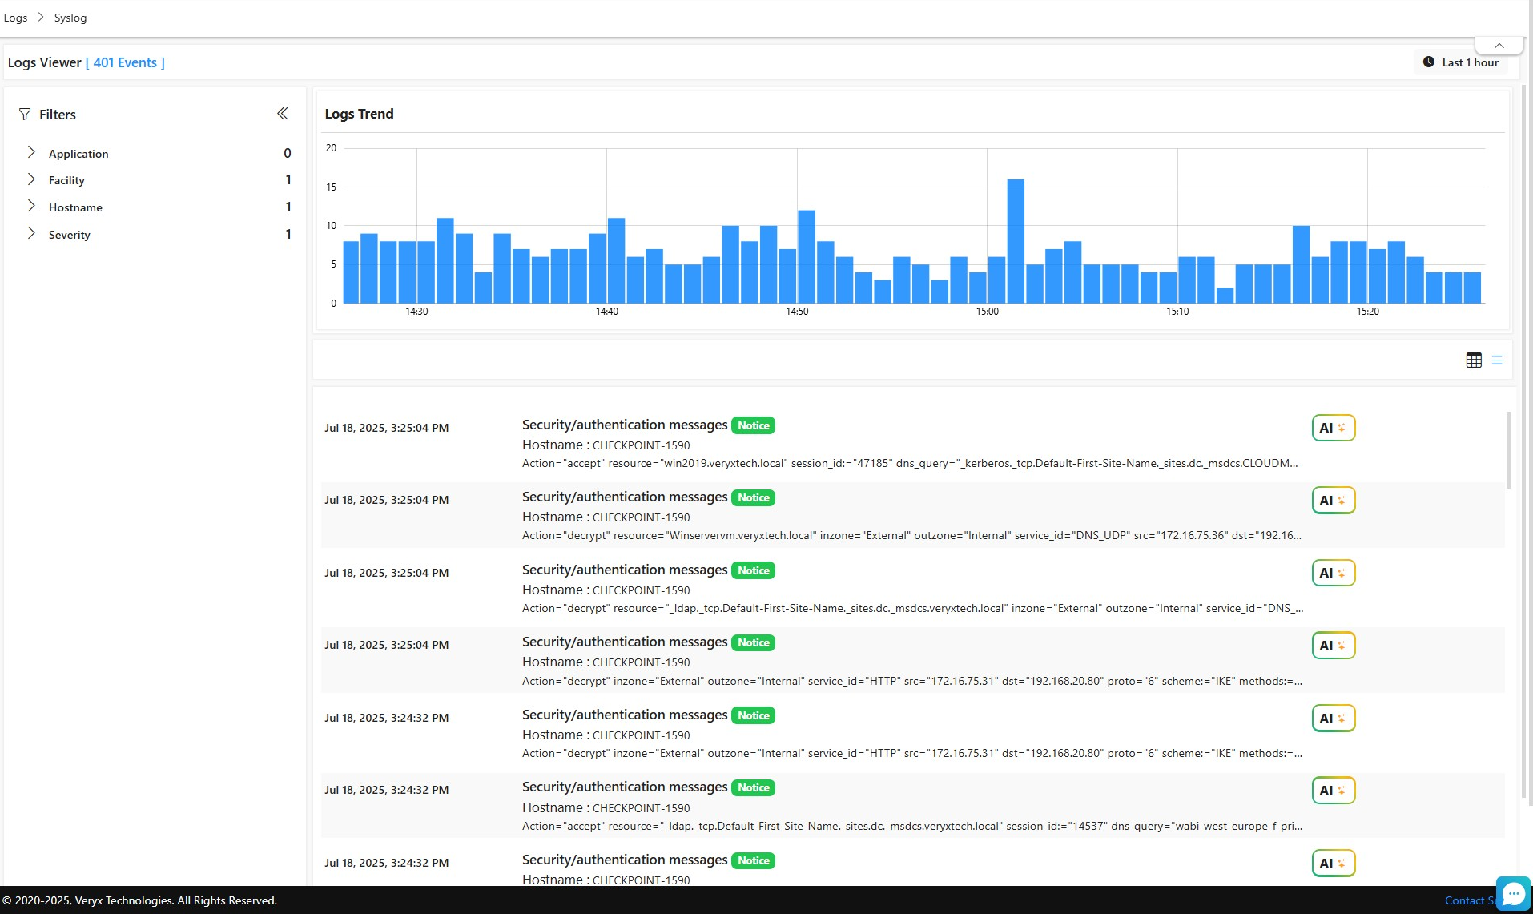Open the Last 1 hour time range selector
1533x914 pixels.
click(x=1469, y=62)
